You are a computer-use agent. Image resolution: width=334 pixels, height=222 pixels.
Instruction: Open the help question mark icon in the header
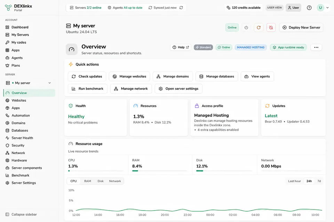tap(309, 8)
